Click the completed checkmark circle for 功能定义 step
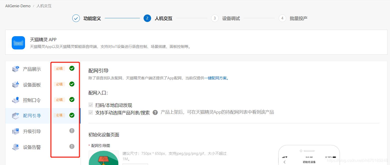This screenshot has width=390, height=165. pyautogui.click(x=76, y=18)
